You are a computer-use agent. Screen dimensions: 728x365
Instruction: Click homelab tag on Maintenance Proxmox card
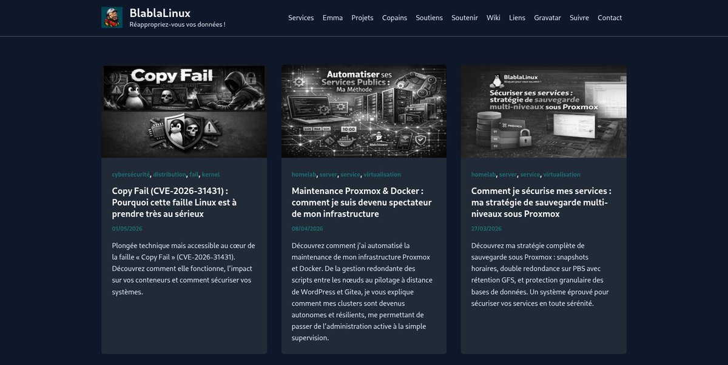(303, 175)
